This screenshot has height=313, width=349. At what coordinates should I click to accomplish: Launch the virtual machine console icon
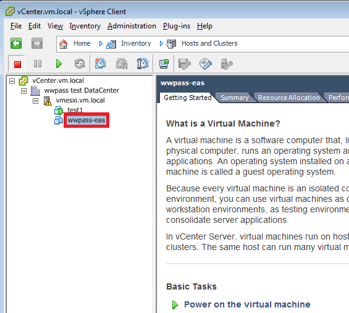coord(164,64)
